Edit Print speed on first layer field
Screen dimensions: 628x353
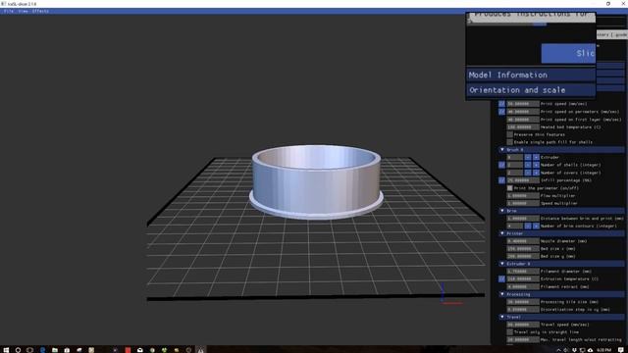coord(523,120)
